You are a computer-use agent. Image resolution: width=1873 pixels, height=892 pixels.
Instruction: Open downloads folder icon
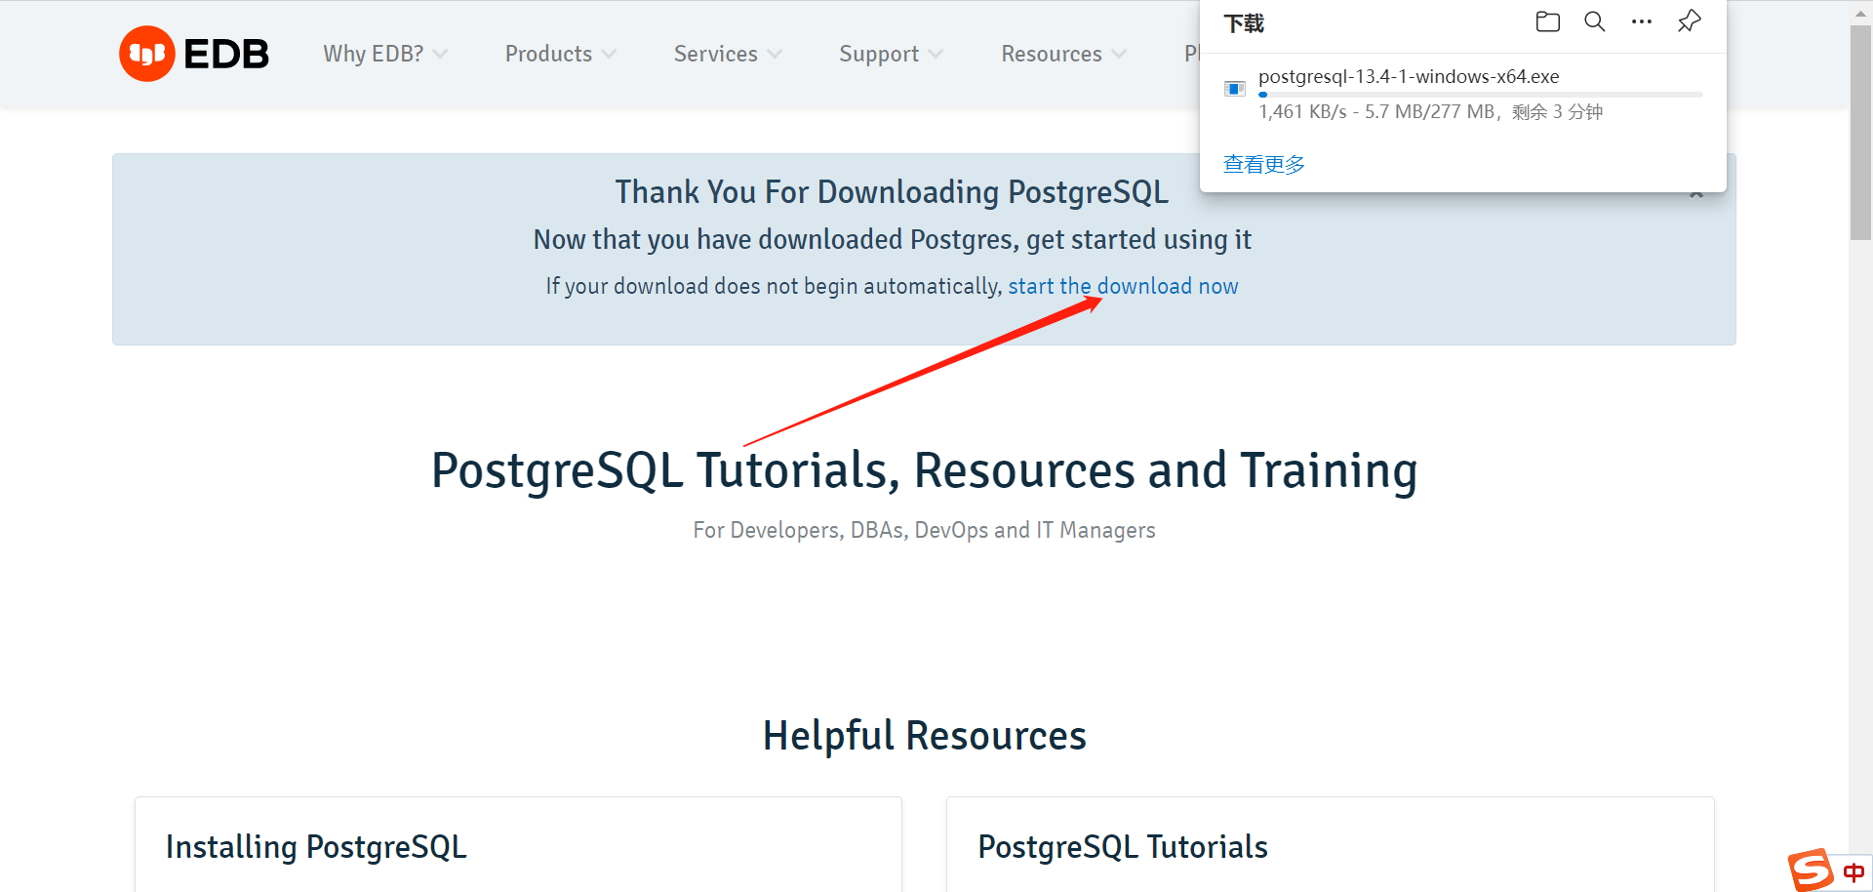click(1547, 21)
